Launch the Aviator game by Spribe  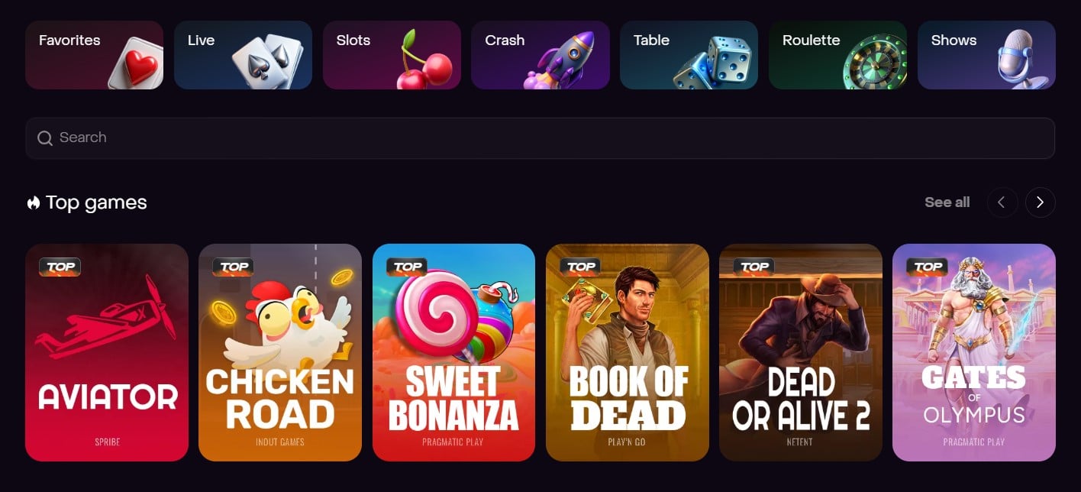coord(107,352)
